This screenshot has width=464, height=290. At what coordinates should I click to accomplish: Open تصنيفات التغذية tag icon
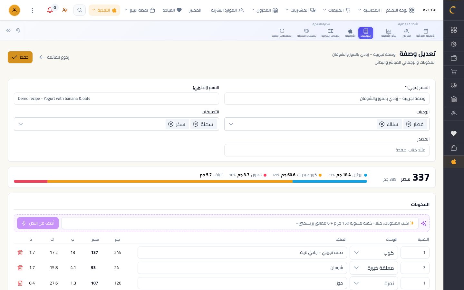307,33
